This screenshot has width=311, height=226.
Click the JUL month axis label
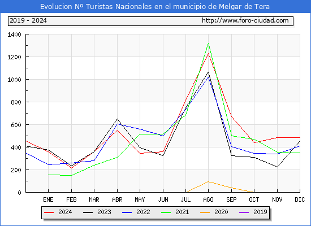coord(185,199)
